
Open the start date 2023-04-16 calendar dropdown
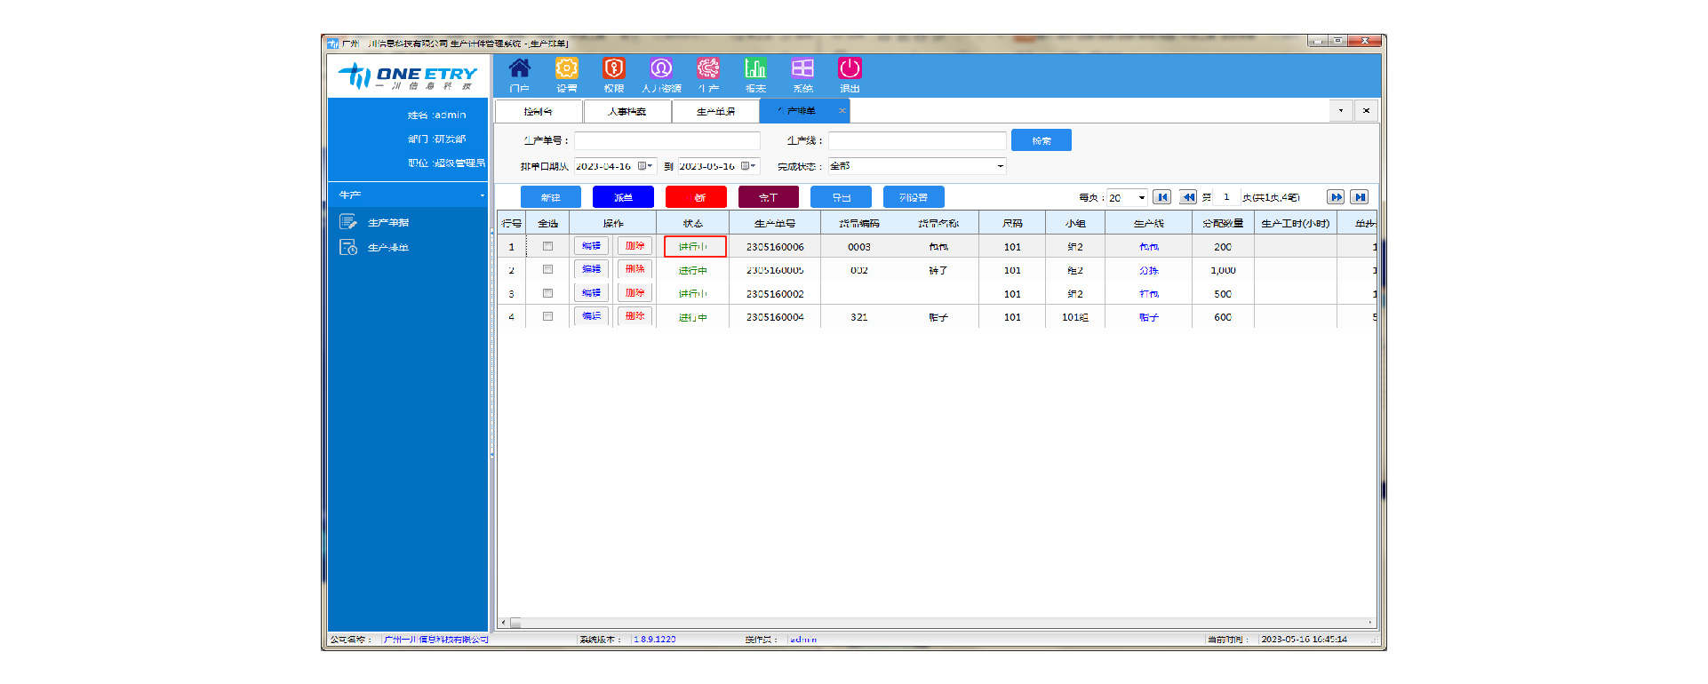coord(645,166)
